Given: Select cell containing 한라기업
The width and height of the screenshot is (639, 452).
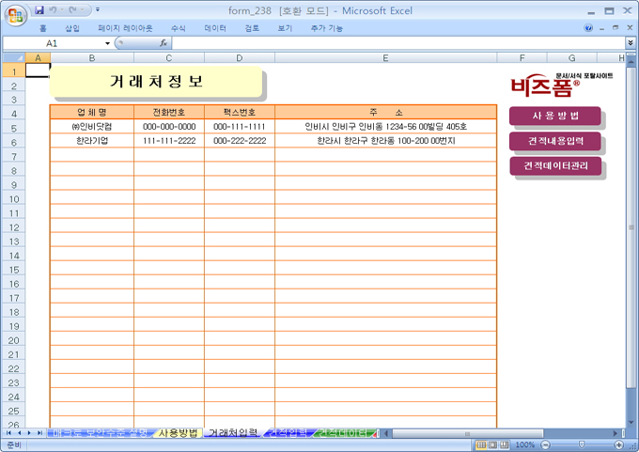Looking at the screenshot, I should pos(92,140).
